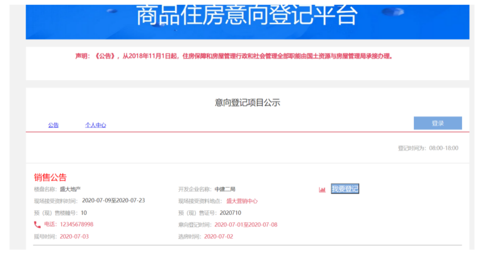
Task: Click the 销售公告 heading
Action: click(x=50, y=177)
